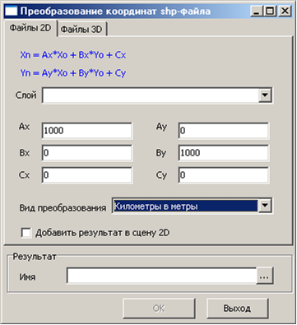
Task: Minimize the Преобразование координат window
Action: pos(257,12)
